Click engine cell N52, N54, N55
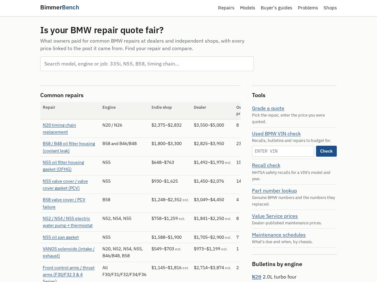 point(117,218)
